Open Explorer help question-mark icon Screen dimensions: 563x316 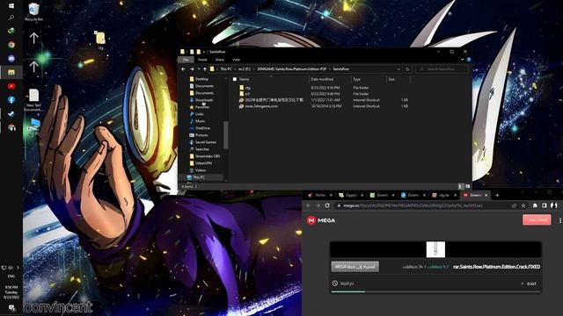469,60
